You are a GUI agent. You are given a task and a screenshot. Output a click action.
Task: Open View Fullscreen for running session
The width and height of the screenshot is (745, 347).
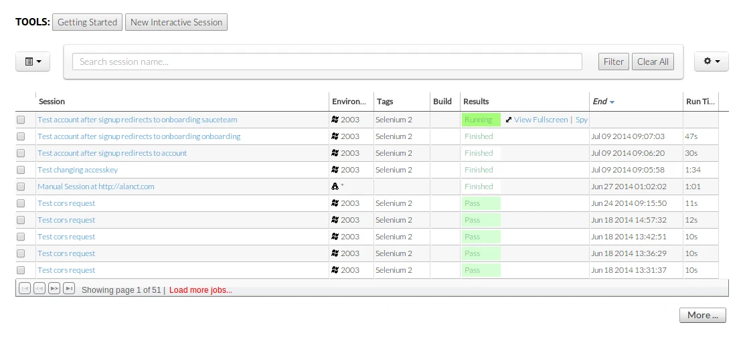541,120
